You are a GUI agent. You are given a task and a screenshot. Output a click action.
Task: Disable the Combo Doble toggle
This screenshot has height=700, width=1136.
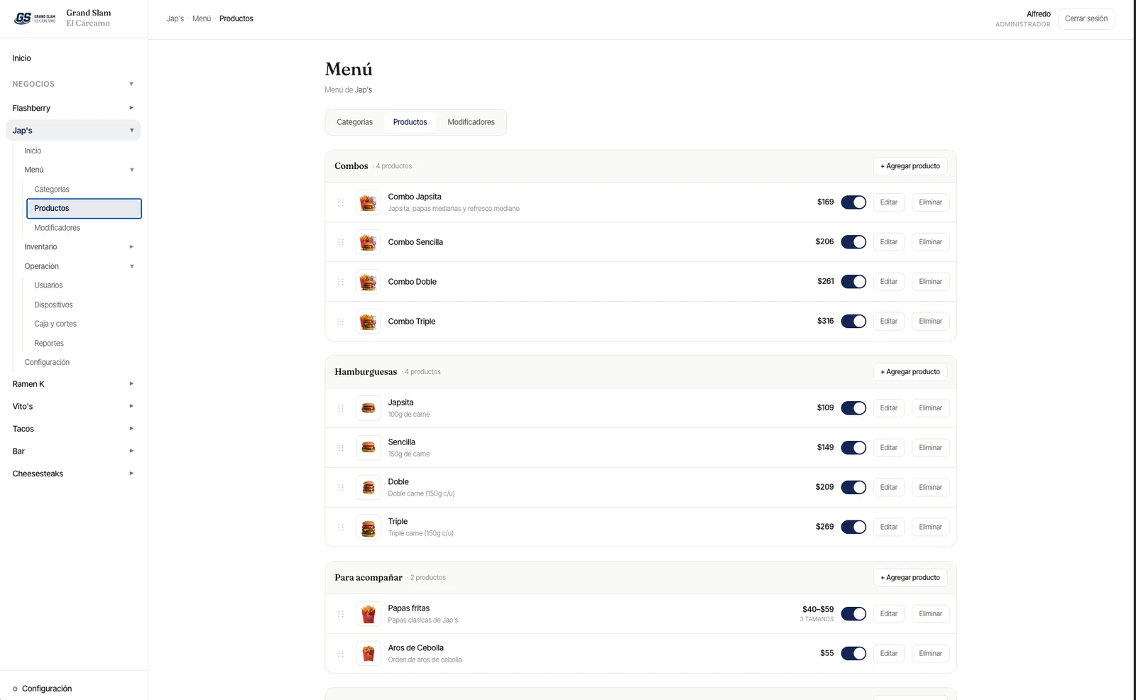pos(853,282)
